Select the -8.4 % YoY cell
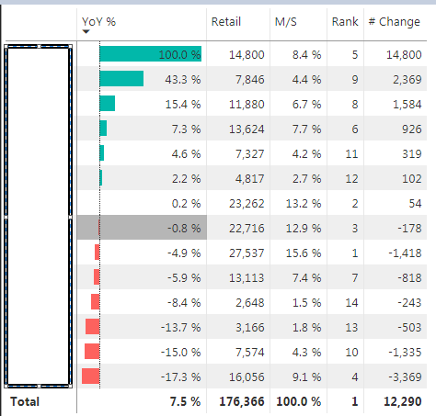Viewport: 436px width, 416px height. point(142,302)
